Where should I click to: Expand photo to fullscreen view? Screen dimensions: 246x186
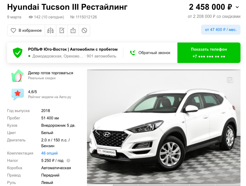click(x=230, y=79)
